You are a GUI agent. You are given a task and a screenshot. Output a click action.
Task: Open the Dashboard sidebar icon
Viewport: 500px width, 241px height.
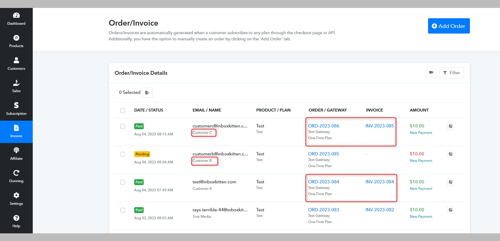point(16,15)
